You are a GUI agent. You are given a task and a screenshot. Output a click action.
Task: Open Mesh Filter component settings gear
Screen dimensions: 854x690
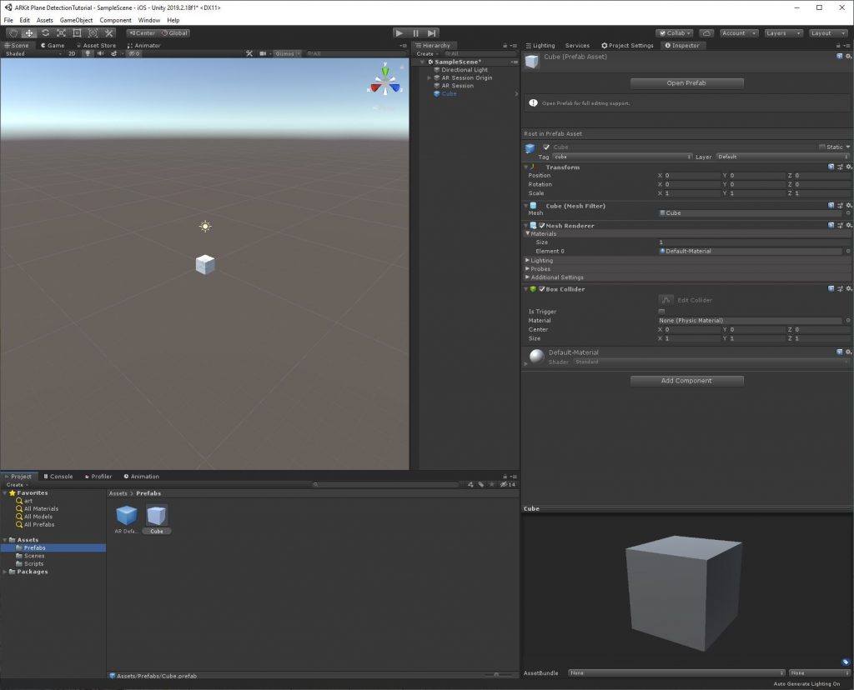click(x=848, y=206)
